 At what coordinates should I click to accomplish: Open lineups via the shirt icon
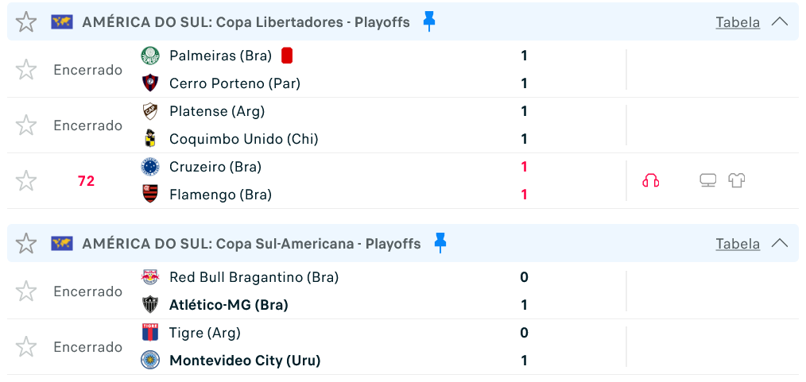pyautogui.click(x=737, y=181)
